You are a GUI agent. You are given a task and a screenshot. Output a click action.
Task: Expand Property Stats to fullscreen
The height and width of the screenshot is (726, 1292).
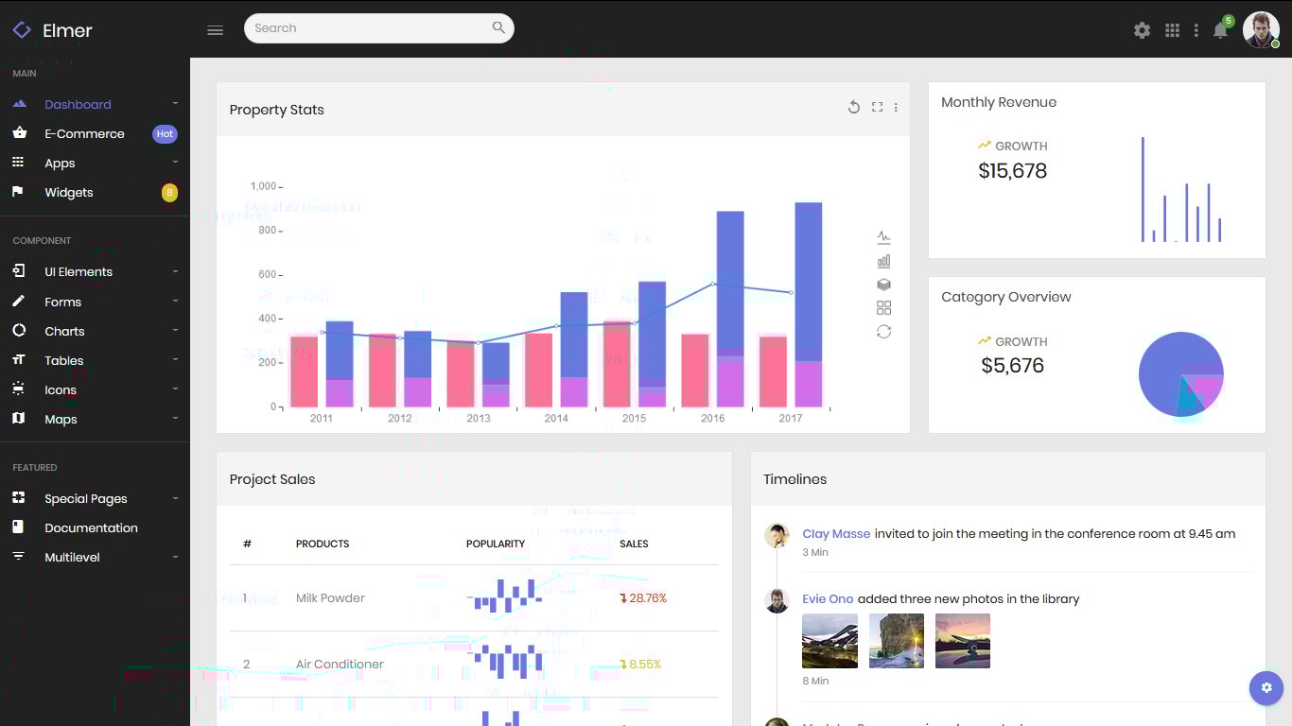(877, 107)
